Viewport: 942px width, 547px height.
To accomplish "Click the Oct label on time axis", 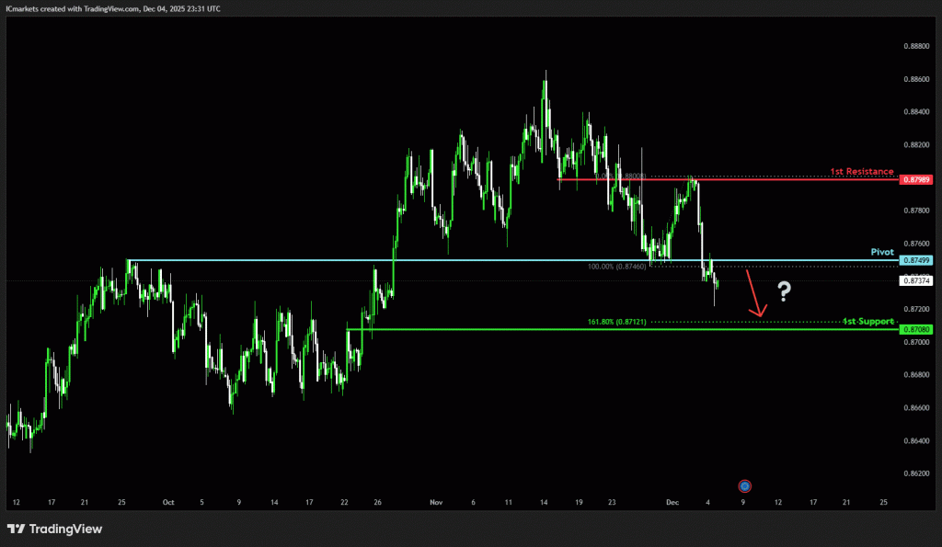I will [167, 503].
